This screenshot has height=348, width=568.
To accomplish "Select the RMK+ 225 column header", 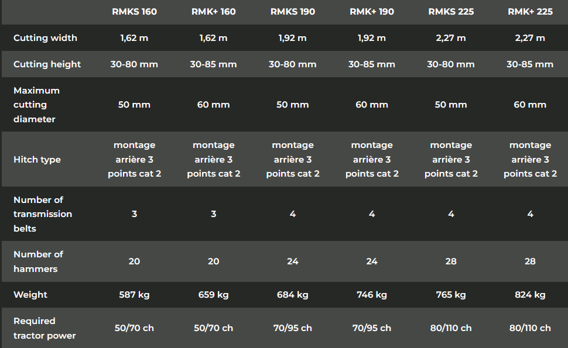I will (x=530, y=12).
